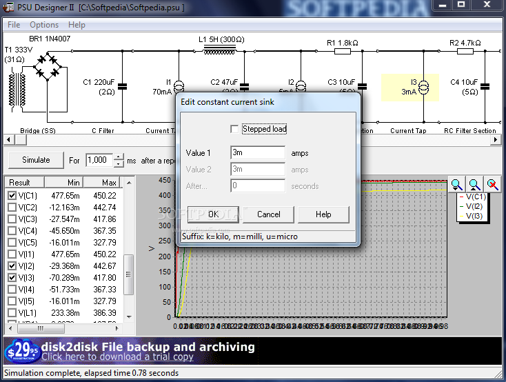506x382 pixels.
Task: Select capacitor C4 10uF symbol
Action: tap(485, 87)
